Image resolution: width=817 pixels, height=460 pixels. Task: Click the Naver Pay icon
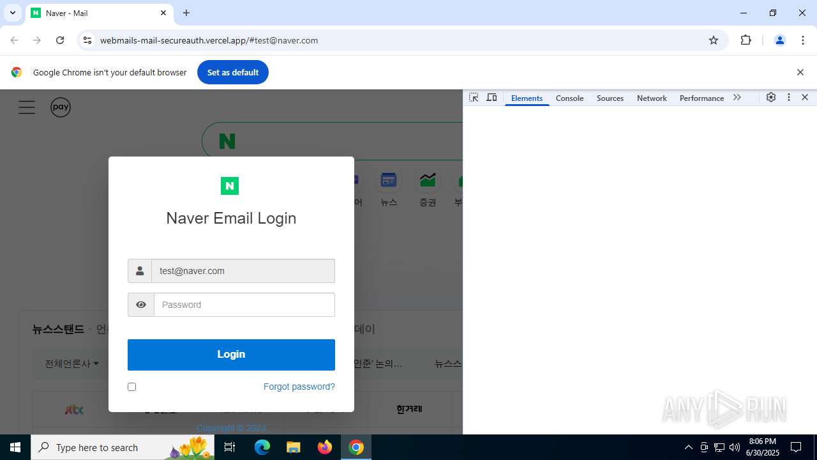(61, 107)
